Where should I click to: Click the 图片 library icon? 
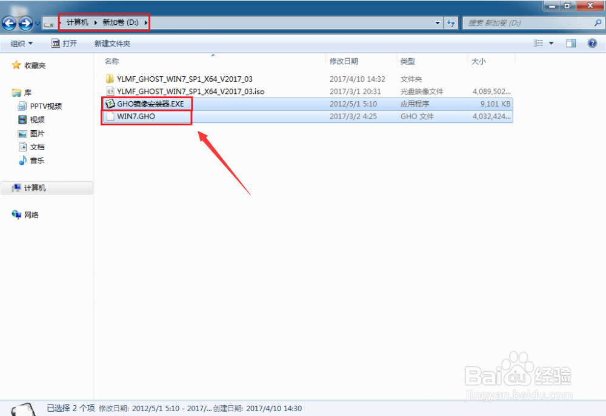tap(22, 134)
